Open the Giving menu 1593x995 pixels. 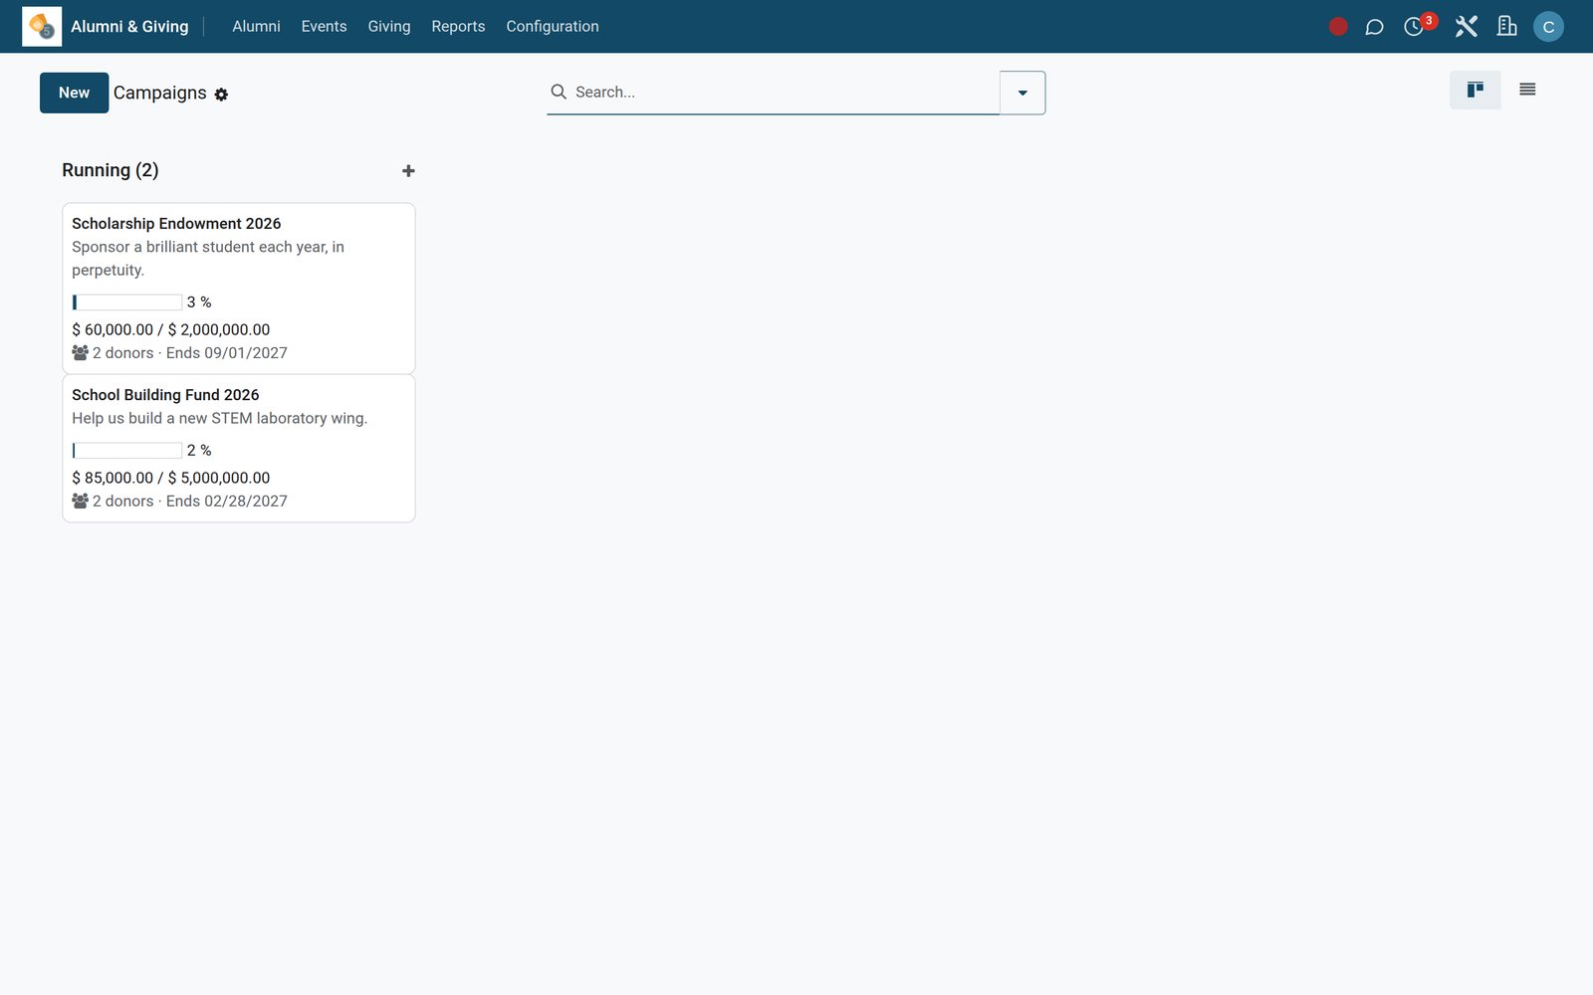point(389,27)
